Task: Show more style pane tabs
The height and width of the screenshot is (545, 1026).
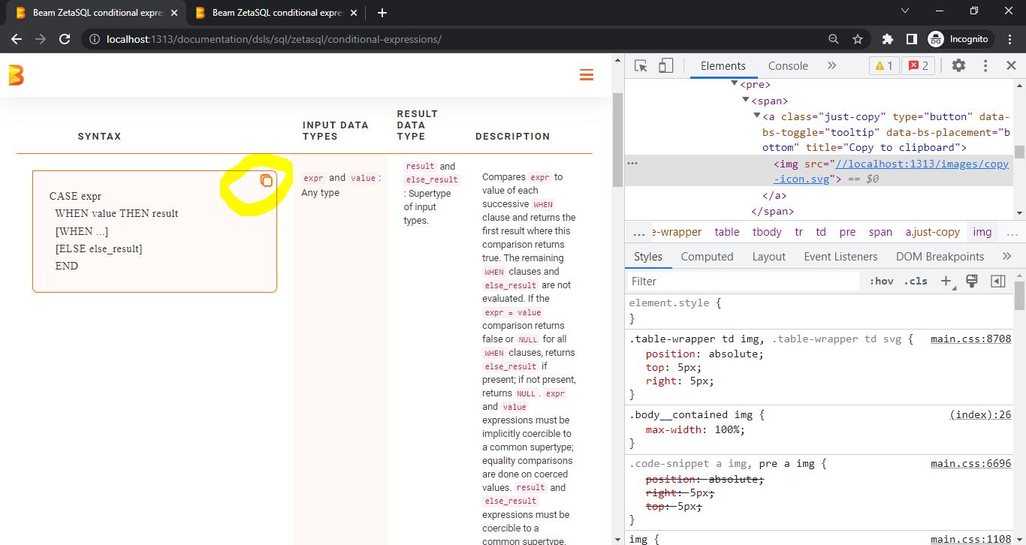Action: pos(1006,257)
